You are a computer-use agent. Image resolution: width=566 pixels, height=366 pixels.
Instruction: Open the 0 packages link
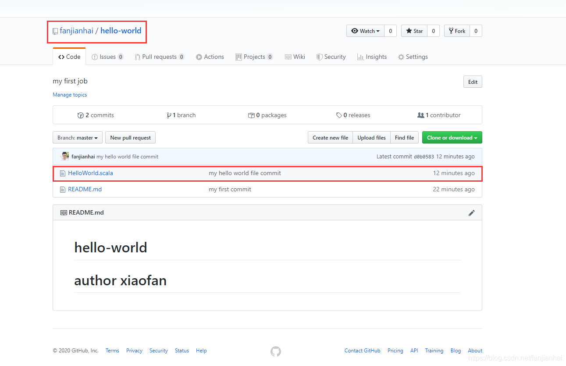(267, 115)
